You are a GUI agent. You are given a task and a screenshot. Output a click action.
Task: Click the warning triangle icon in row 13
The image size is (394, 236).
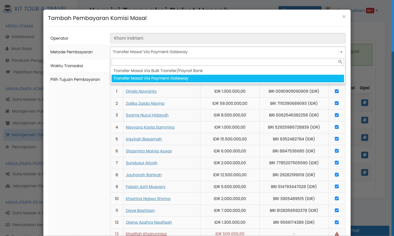(x=337, y=234)
